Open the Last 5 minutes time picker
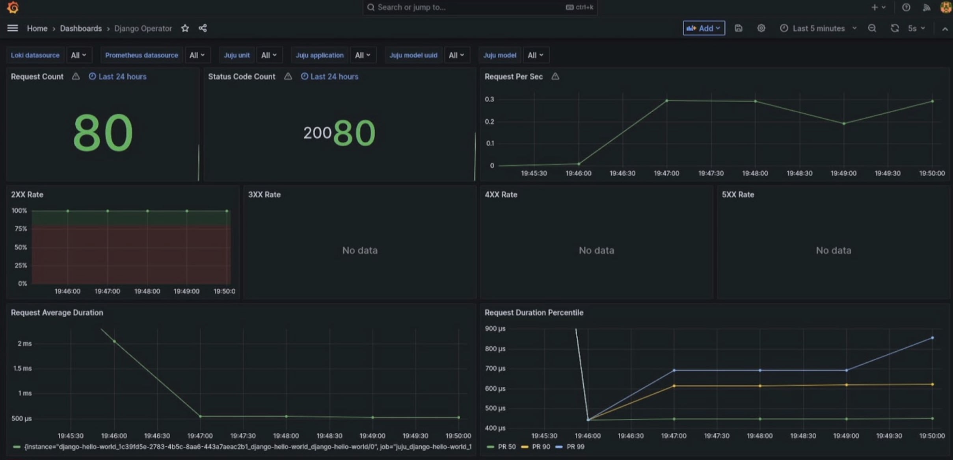953x460 pixels. click(x=819, y=28)
